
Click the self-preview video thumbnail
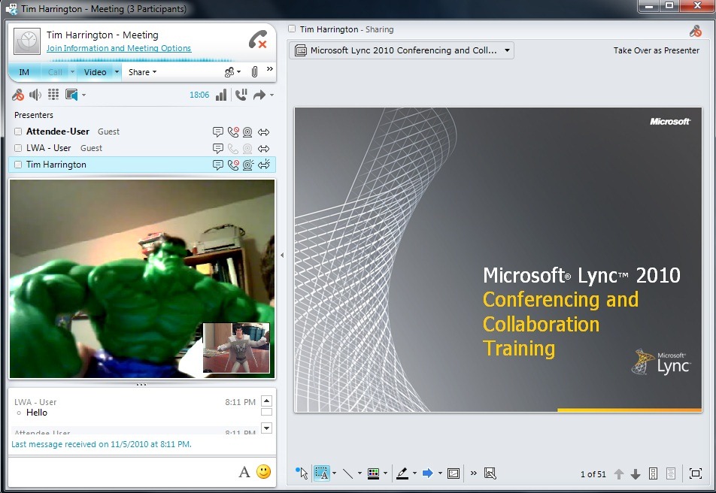(236, 348)
